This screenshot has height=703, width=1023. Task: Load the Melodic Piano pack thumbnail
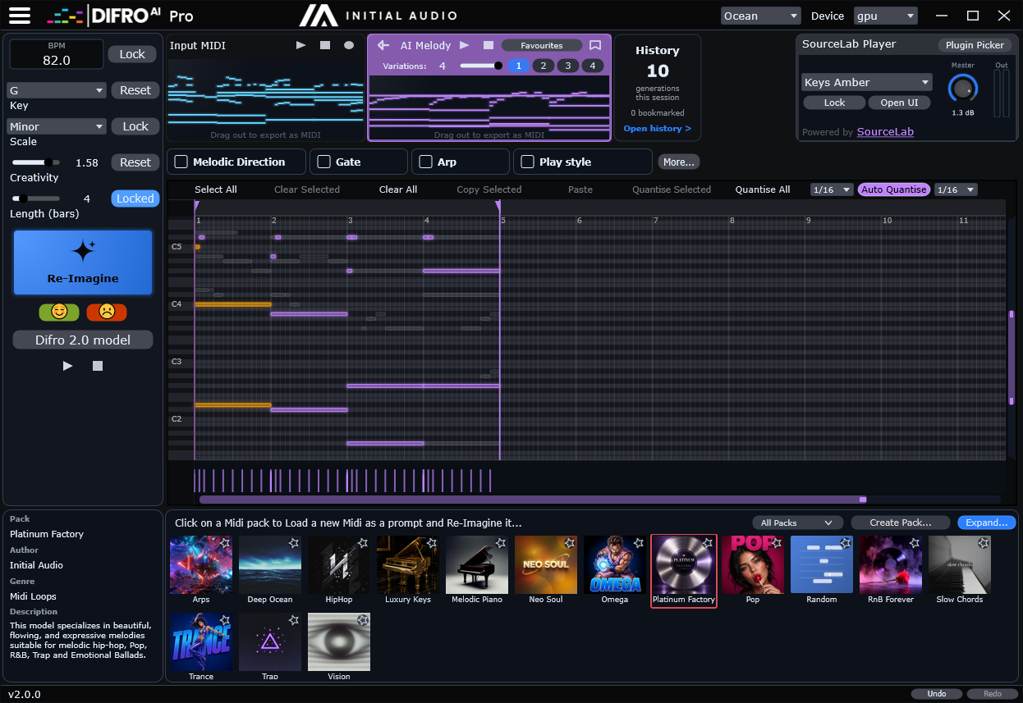click(477, 565)
